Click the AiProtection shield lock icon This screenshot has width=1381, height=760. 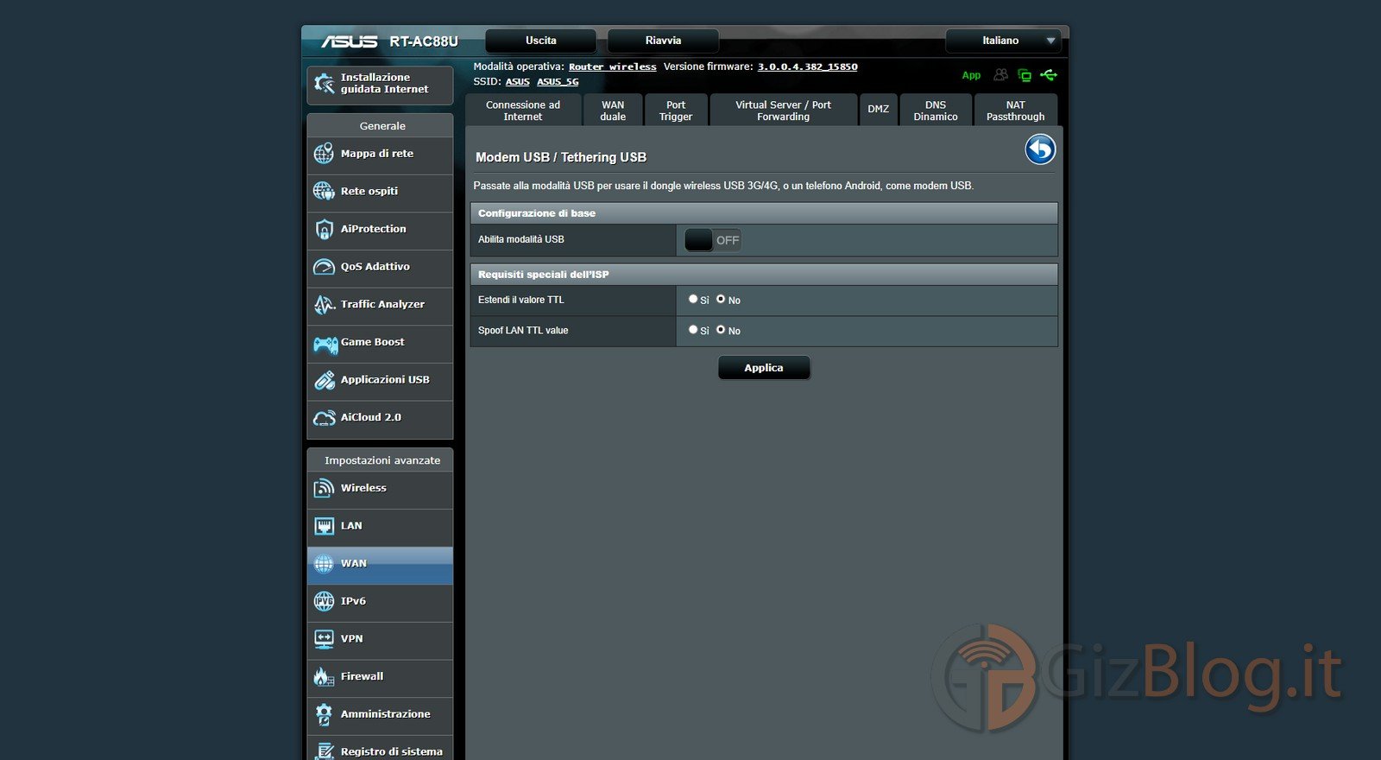pos(324,229)
